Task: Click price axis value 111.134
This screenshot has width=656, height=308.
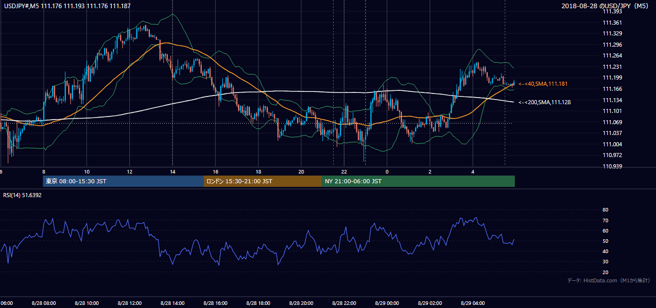Action: click(x=612, y=100)
